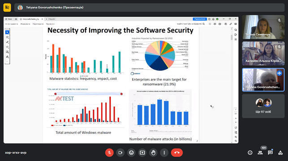This screenshot has width=288, height=161.
Task: Select Тетяна Семенчук's video tile
Action: tap(263, 27)
